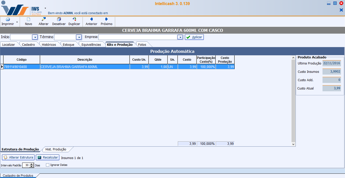Click the Recalcular button

pos(47,158)
